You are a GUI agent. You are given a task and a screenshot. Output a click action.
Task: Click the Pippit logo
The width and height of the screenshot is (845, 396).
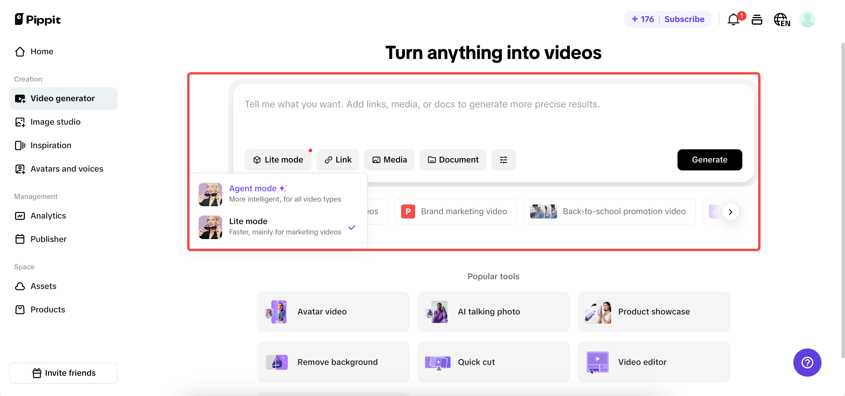[38, 19]
